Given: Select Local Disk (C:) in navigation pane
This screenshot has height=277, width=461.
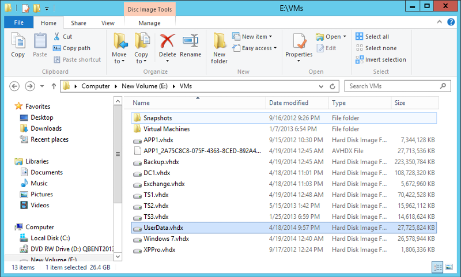Looking at the screenshot, I should (x=45, y=238).
